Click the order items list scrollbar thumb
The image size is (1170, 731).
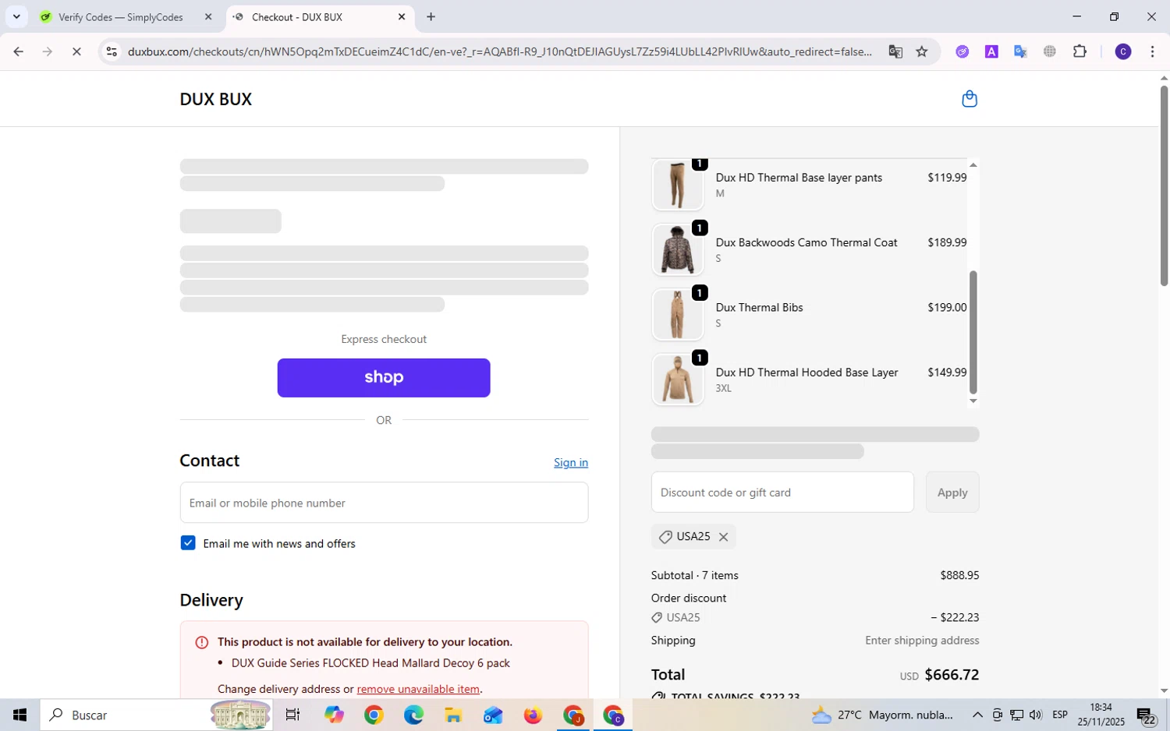[x=973, y=333]
